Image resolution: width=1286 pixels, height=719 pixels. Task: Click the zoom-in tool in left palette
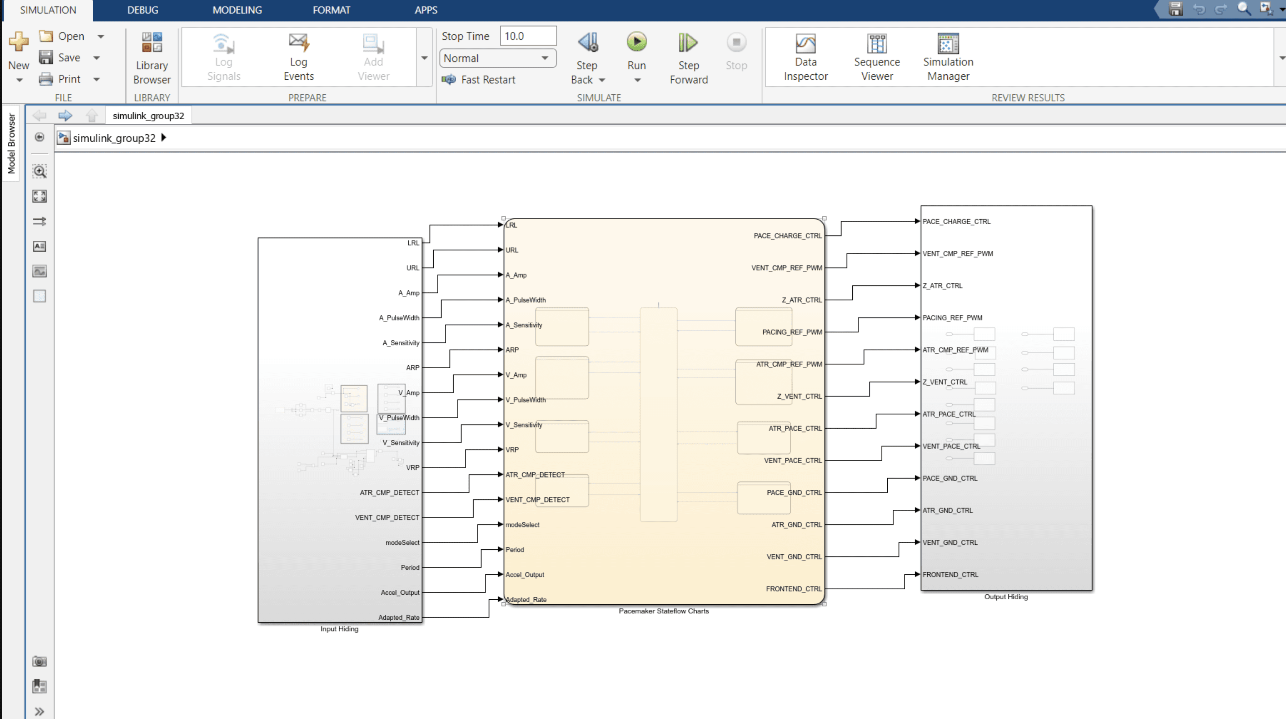coord(39,172)
